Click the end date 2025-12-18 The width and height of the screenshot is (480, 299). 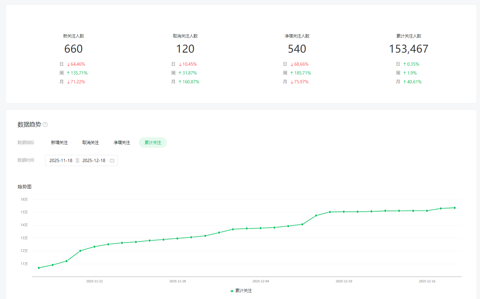point(94,160)
